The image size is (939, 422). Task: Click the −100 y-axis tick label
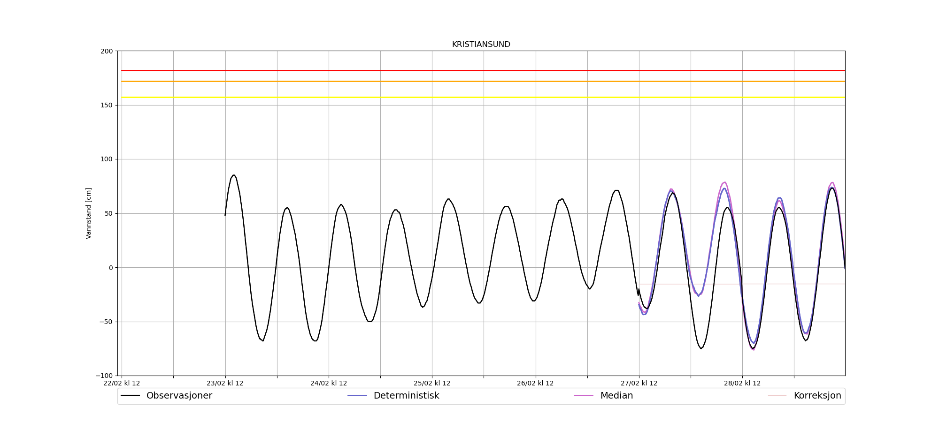tap(105, 376)
